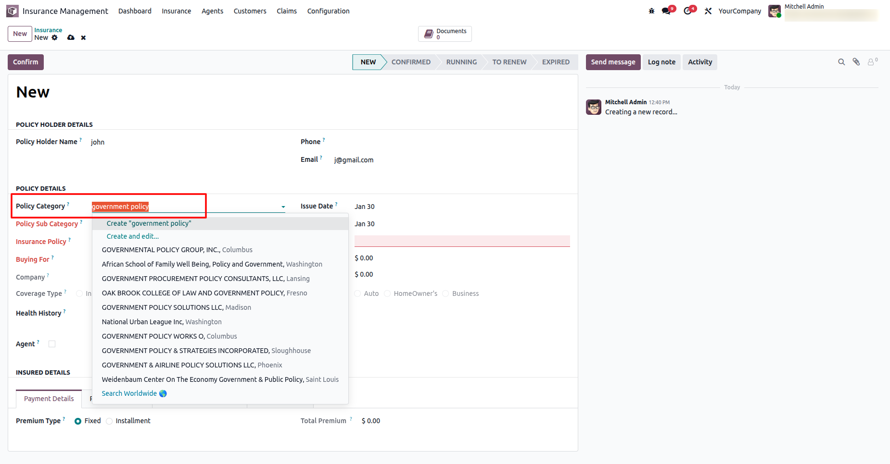This screenshot has height=464, width=890.
Task: Open the Agents menu
Action: coord(212,11)
